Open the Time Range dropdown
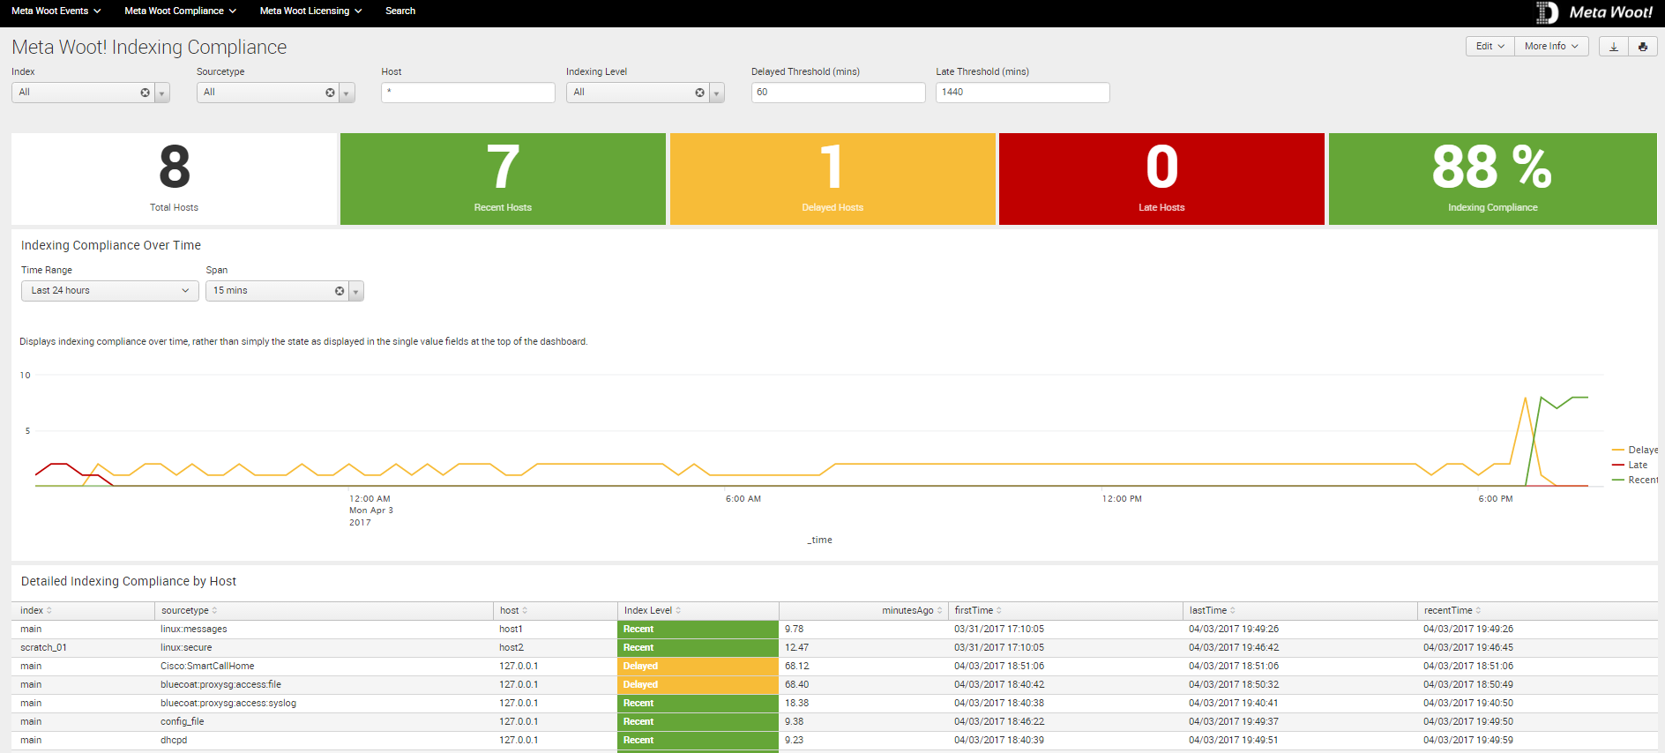 (109, 291)
